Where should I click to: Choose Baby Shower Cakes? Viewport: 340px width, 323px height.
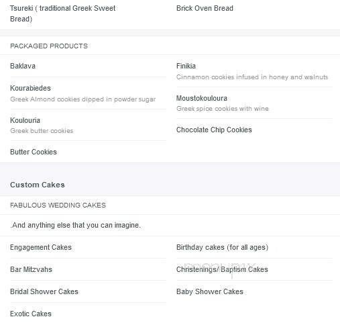(210, 291)
